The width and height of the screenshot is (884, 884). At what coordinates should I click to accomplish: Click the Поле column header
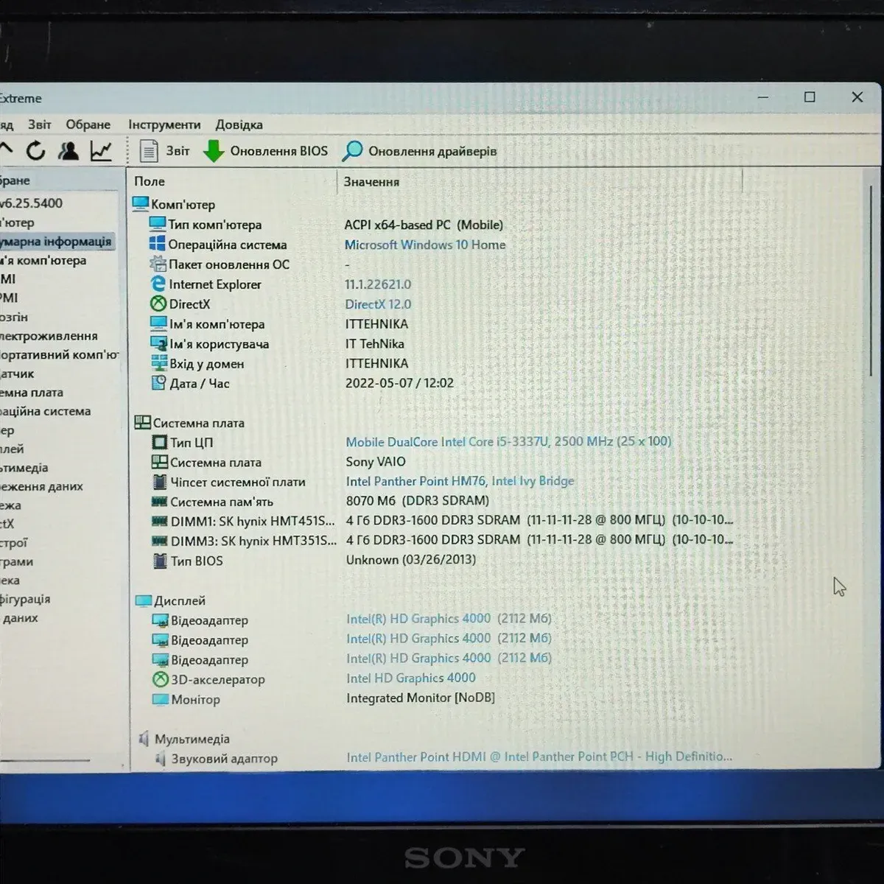(x=150, y=181)
